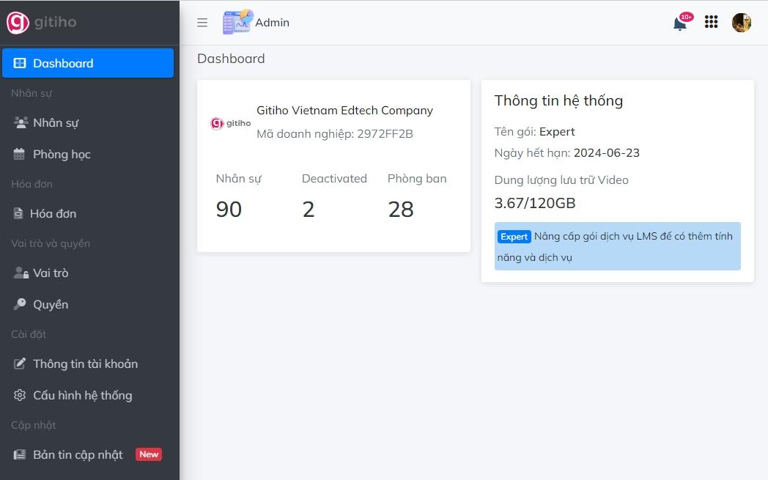Screen dimensions: 768x480
Task: Click the Admin module icon in header
Action: (237, 22)
